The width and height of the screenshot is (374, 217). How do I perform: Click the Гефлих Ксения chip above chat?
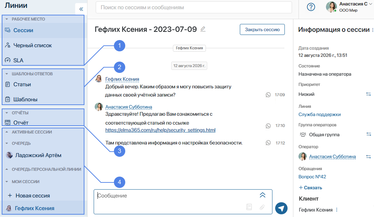click(x=189, y=48)
